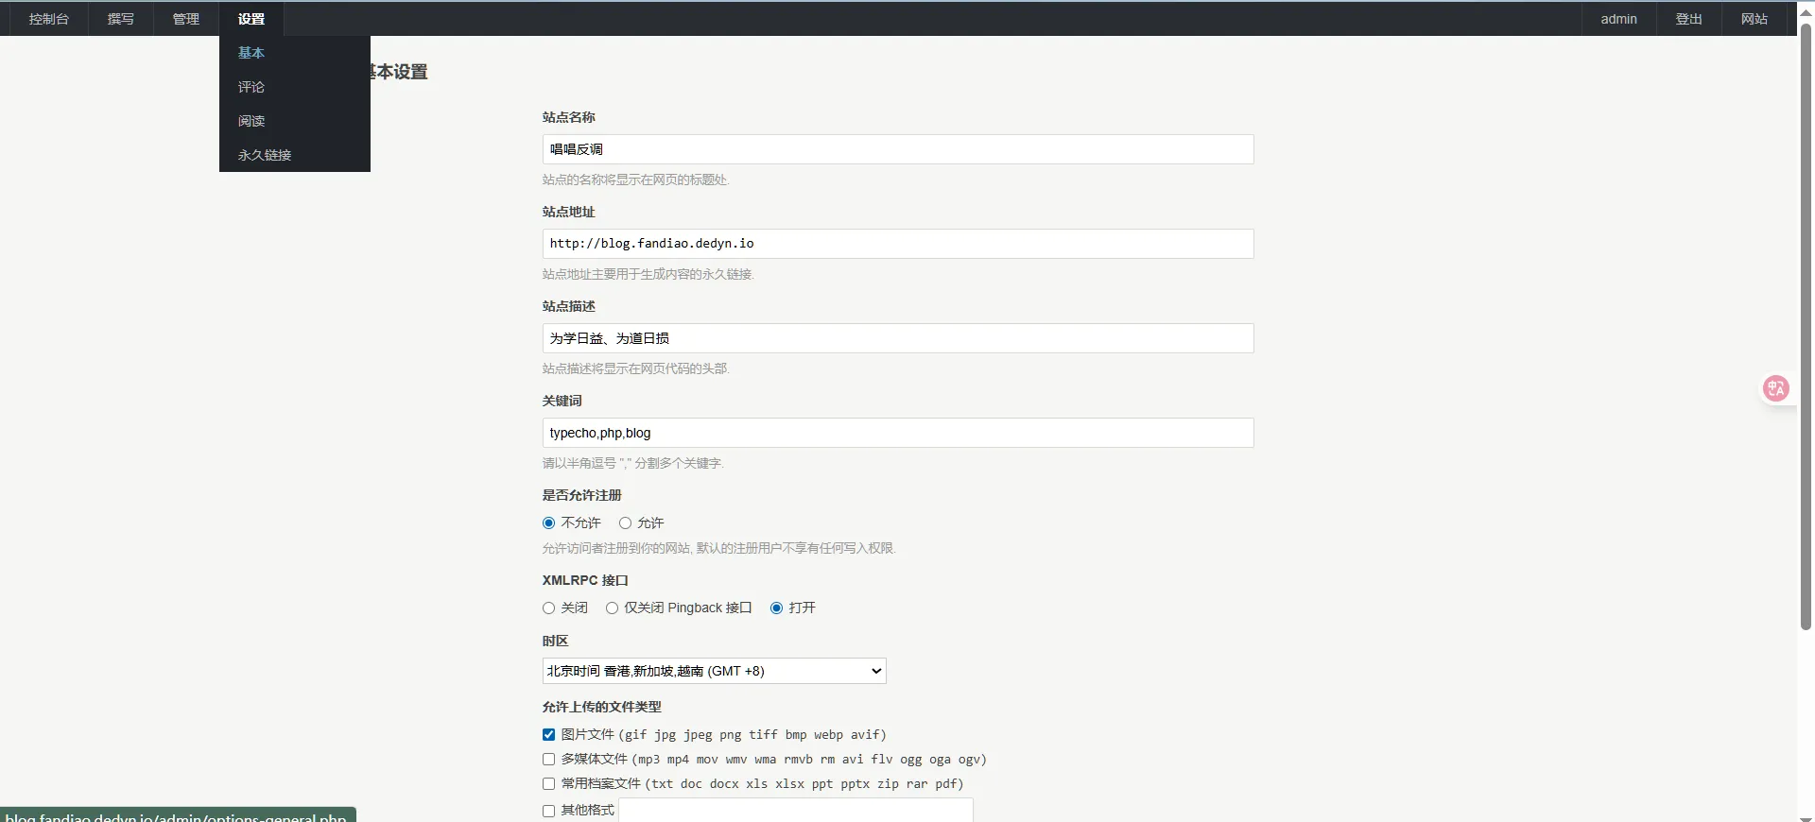Focus the 站点地址 URL field

[898, 244]
